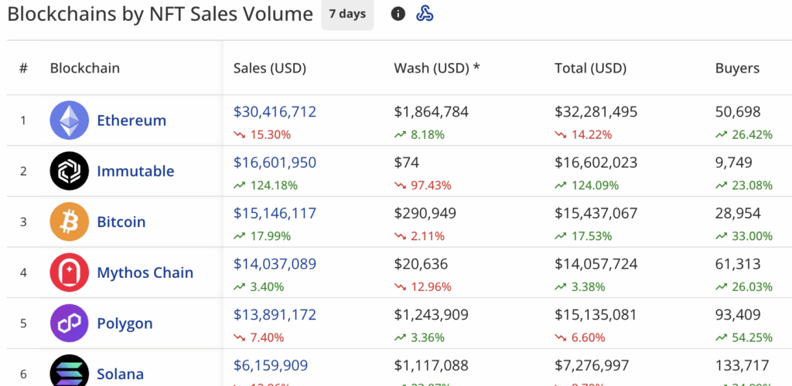
Task: Click Ethereum sales value $30,416,712
Action: coord(275,112)
